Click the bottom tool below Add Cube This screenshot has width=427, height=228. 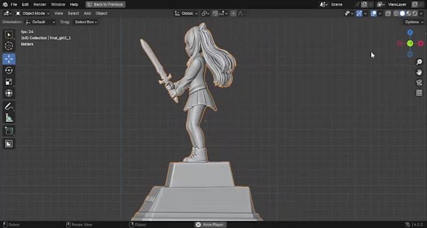pyautogui.click(x=9, y=144)
